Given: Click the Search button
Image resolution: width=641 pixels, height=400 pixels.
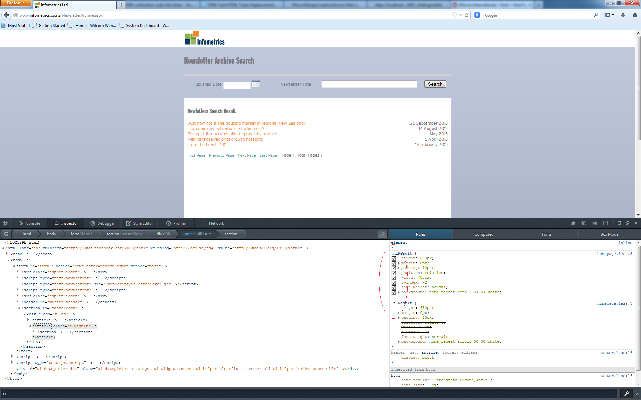Looking at the screenshot, I should tap(435, 84).
